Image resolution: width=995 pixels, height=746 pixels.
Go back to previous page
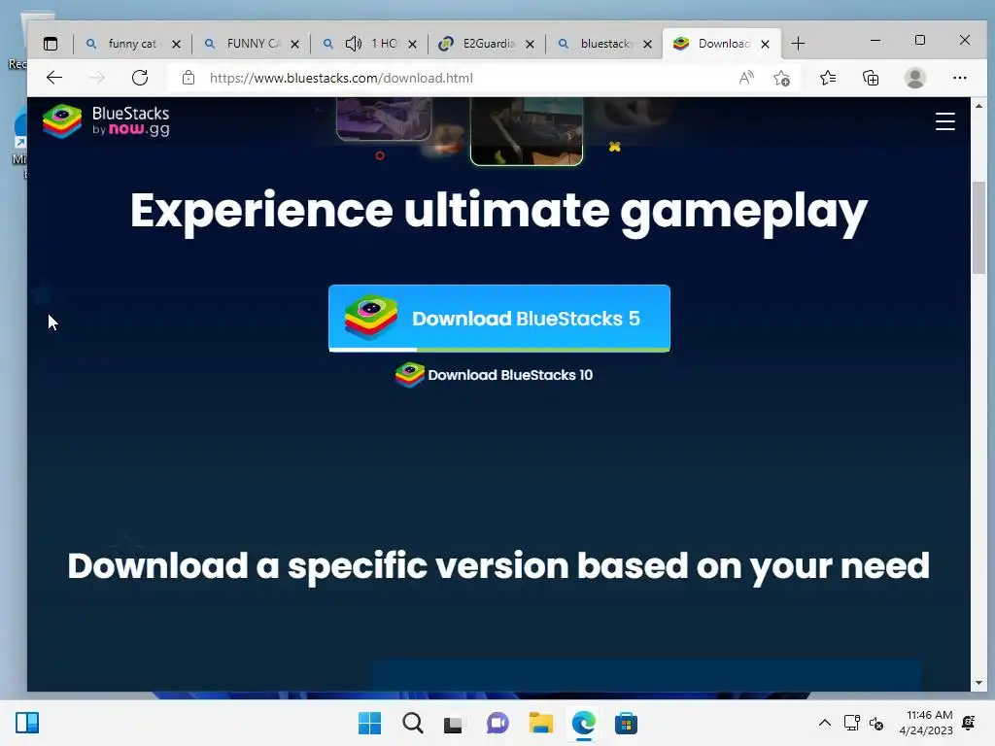click(x=54, y=78)
